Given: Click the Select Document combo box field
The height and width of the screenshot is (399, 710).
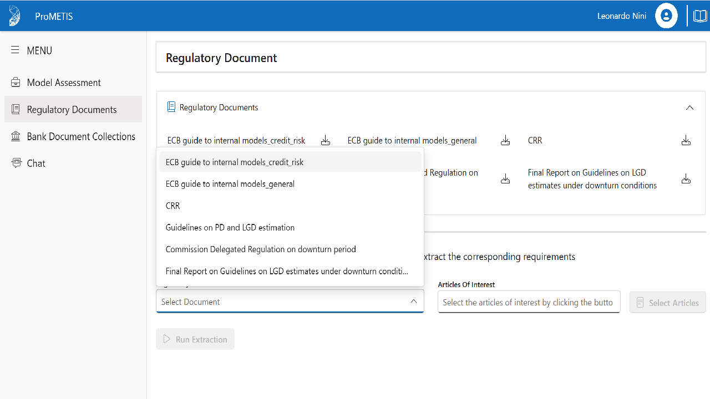Looking at the screenshot, I should [290, 301].
